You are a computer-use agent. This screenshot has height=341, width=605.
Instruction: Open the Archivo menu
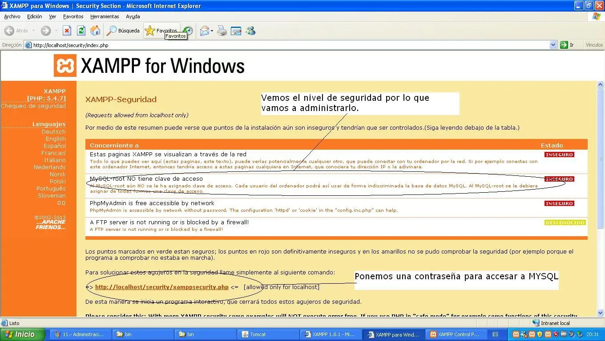[12, 16]
